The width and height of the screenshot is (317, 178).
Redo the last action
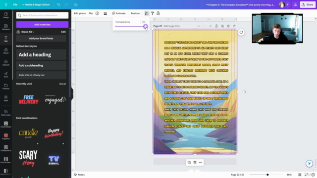point(66,4)
